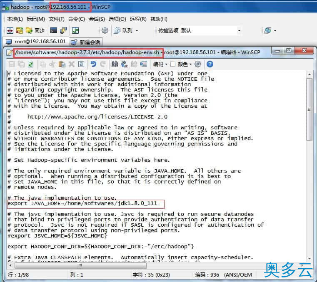
Task: Open in PuTTY icon in main toolbar
Action: pyautogui.click(x=63, y=31)
